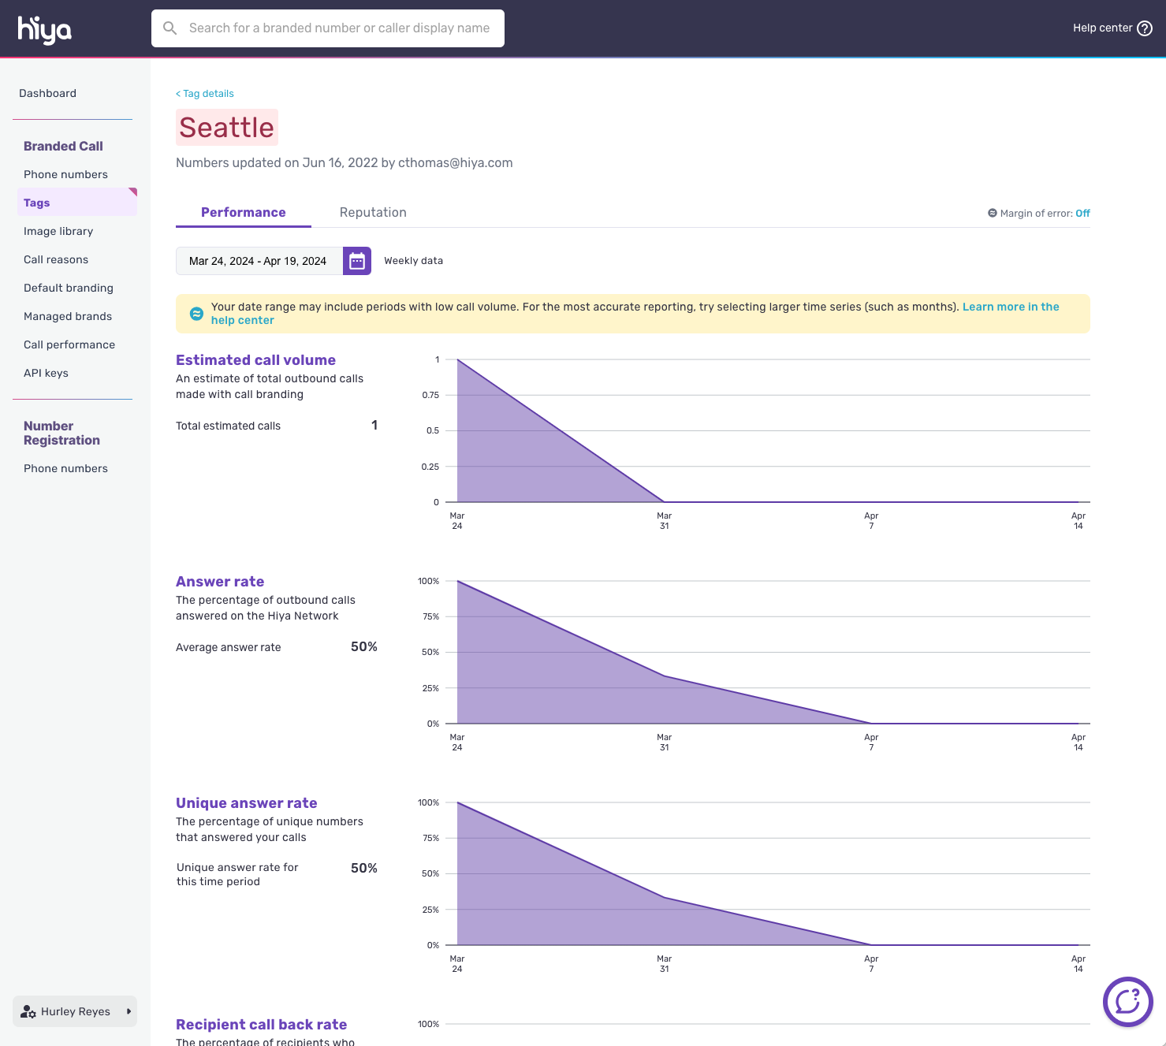Toggle Margin of error Off
Viewport: 1166px width, 1046px height.
tap(1082, 213)
